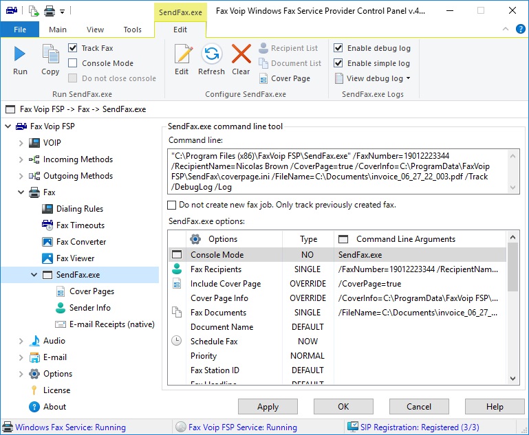Switch to the Tools ribbon tab
Viewport: 529px width, 435px height.
[133, 30]
